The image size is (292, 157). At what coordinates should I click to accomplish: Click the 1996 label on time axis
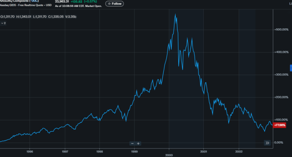30,151
